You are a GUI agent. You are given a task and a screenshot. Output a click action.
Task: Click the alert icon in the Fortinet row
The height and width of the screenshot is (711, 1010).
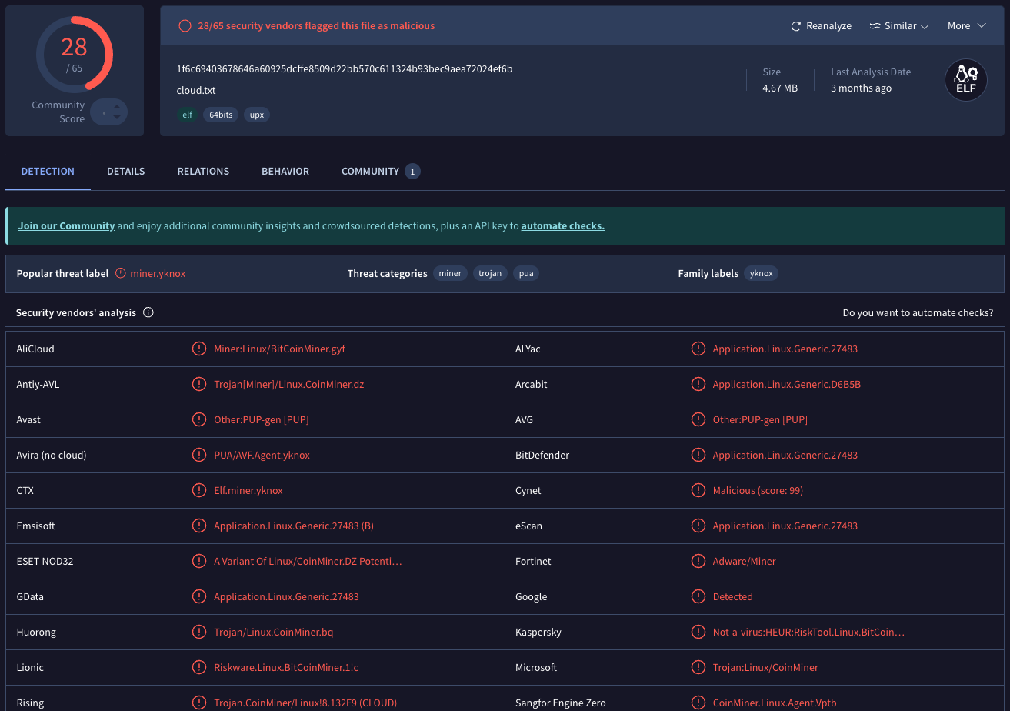tap(698, 561)
